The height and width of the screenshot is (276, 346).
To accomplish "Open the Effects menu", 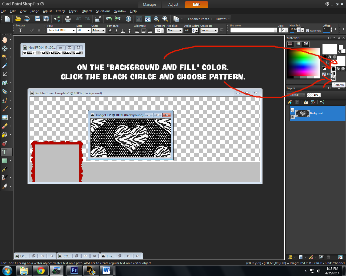I will click(60, 11).
